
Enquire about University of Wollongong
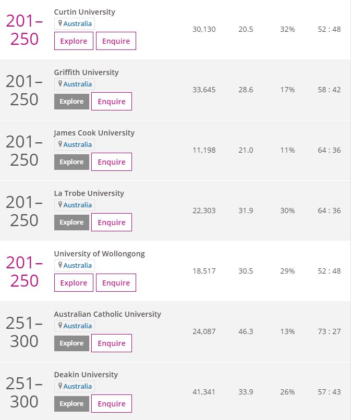click(116, 282)
